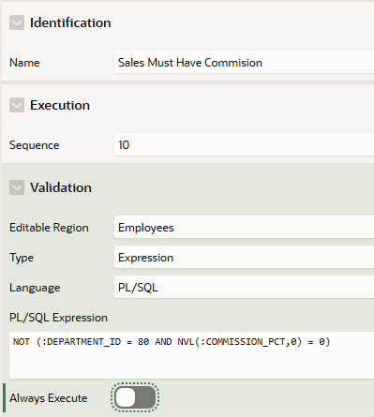Open the Type dropdown showing Expression
Screen dimensions: 374x417
[x=244, y=257]
